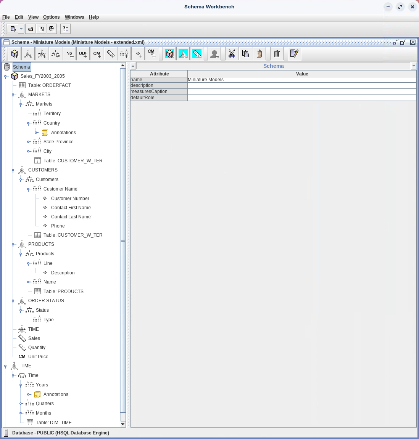The height and width of the screenshot is (439, 419).
Task: Select the Unit Price calculated member
Action: [x=38, y=357]
